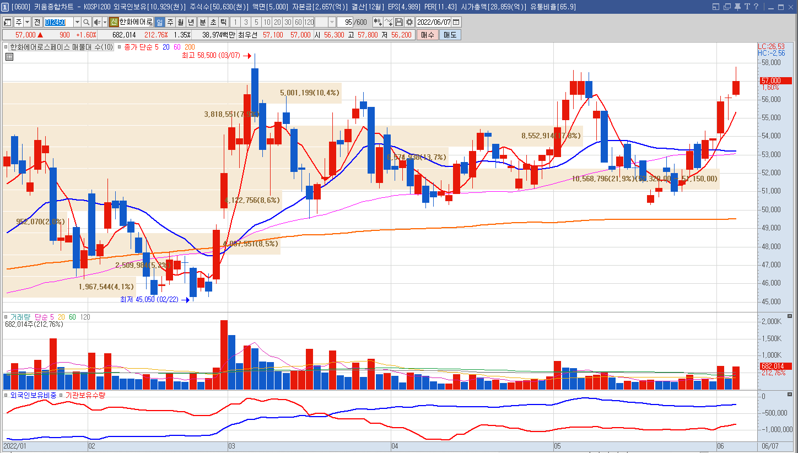Select the 초 second period button

pos(213,22)
